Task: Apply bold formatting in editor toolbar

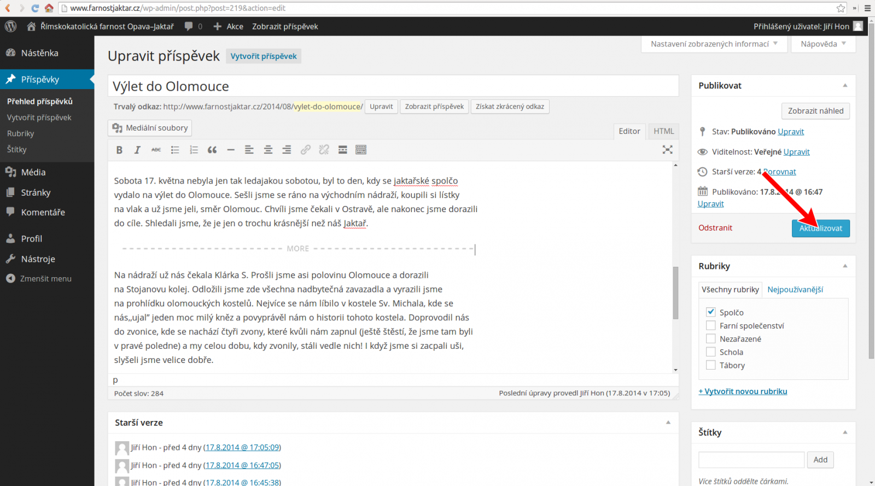Action: [119, 150]
